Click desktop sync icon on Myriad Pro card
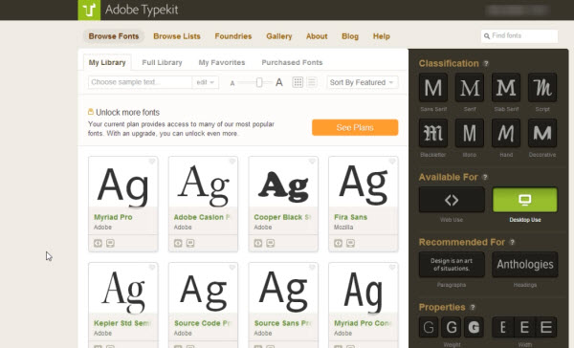The width and height of the screenshot is (574, 348). (110, 243)
